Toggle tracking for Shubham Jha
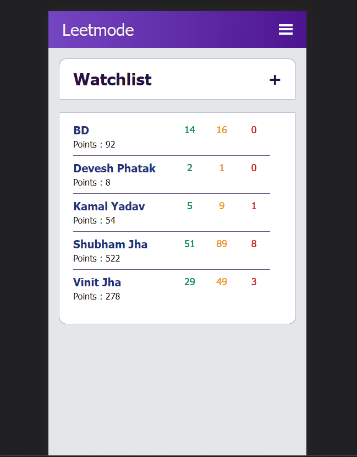Image resolution: width=357 pixels, height=457 pixels. [x=110, y=244]
